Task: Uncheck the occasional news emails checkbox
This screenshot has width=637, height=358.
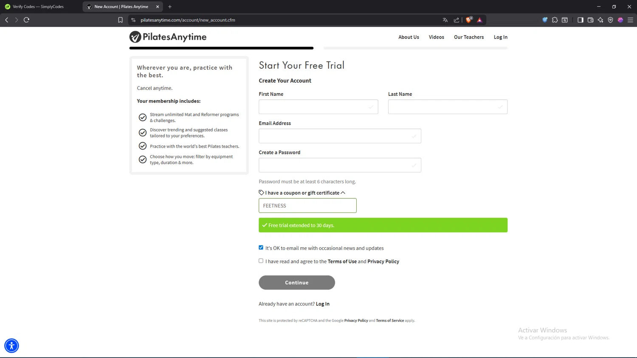Action: tap(261, 248)
